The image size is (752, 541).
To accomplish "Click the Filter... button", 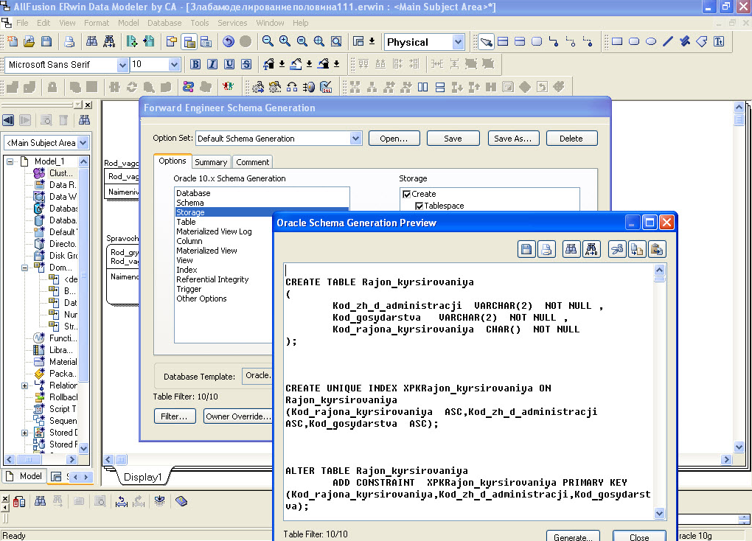I will pos(175,416).
